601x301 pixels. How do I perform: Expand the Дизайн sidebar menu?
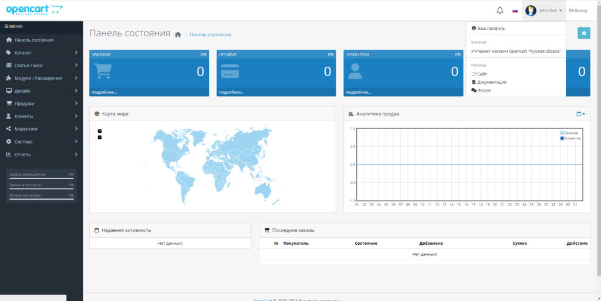click(x=42, y=91)
